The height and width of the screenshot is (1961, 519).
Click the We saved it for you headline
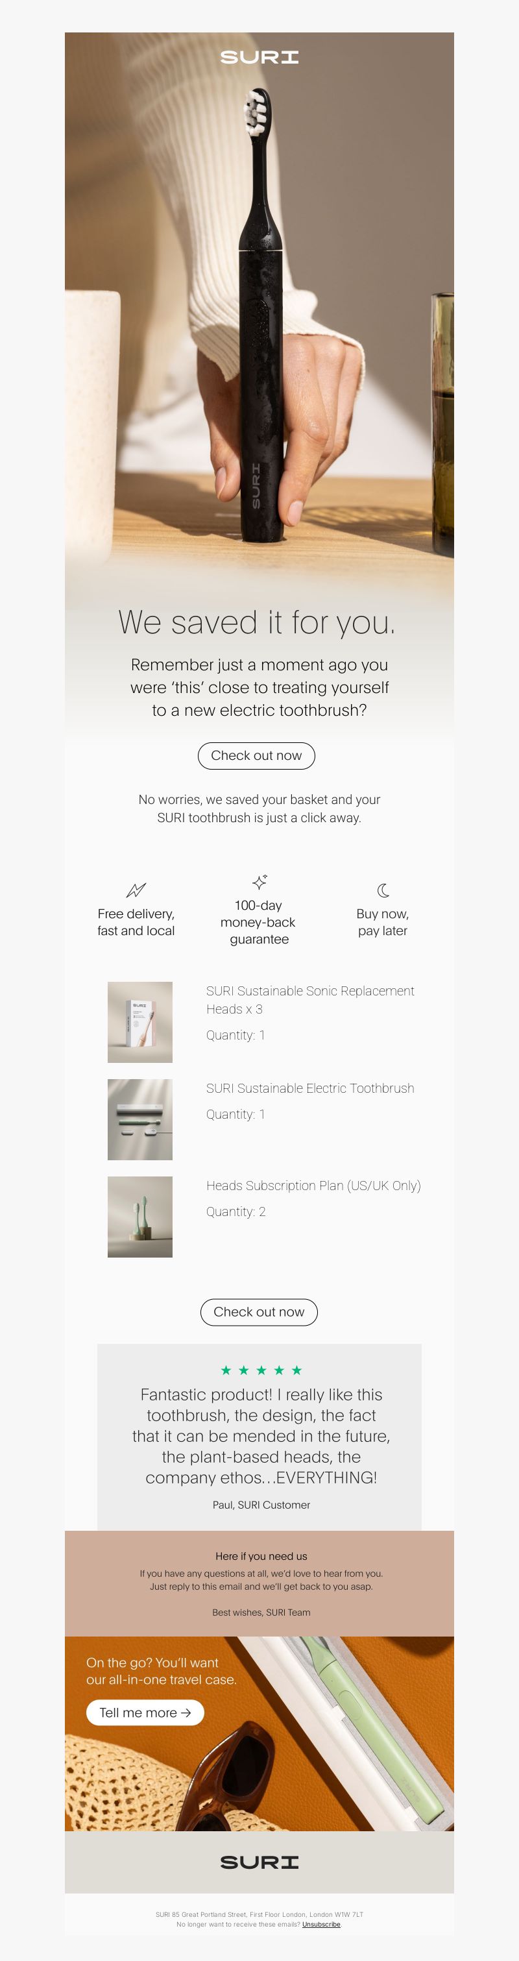click(257, 623)
